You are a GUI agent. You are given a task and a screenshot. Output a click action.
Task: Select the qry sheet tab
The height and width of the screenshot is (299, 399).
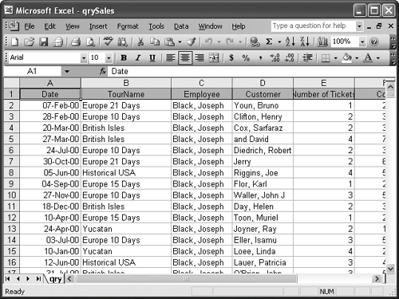coord(55,279)
